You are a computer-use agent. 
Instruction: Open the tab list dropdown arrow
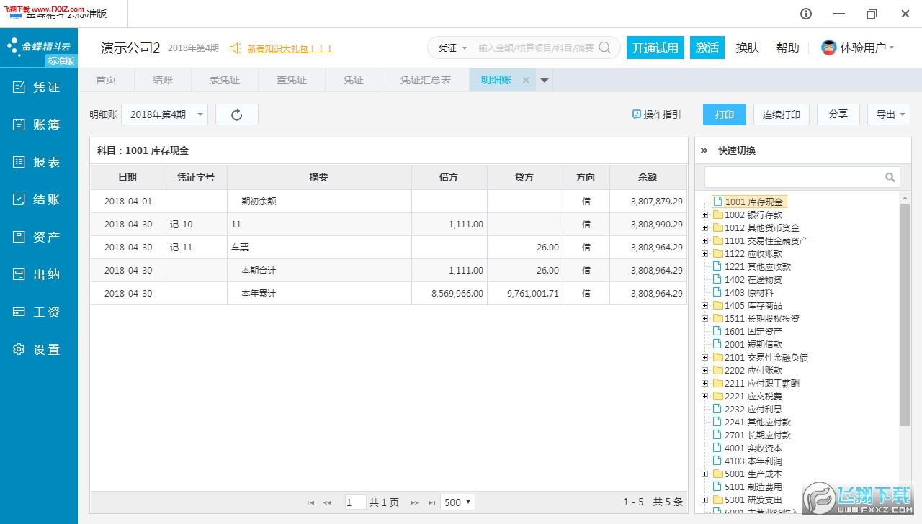point(545,81)
